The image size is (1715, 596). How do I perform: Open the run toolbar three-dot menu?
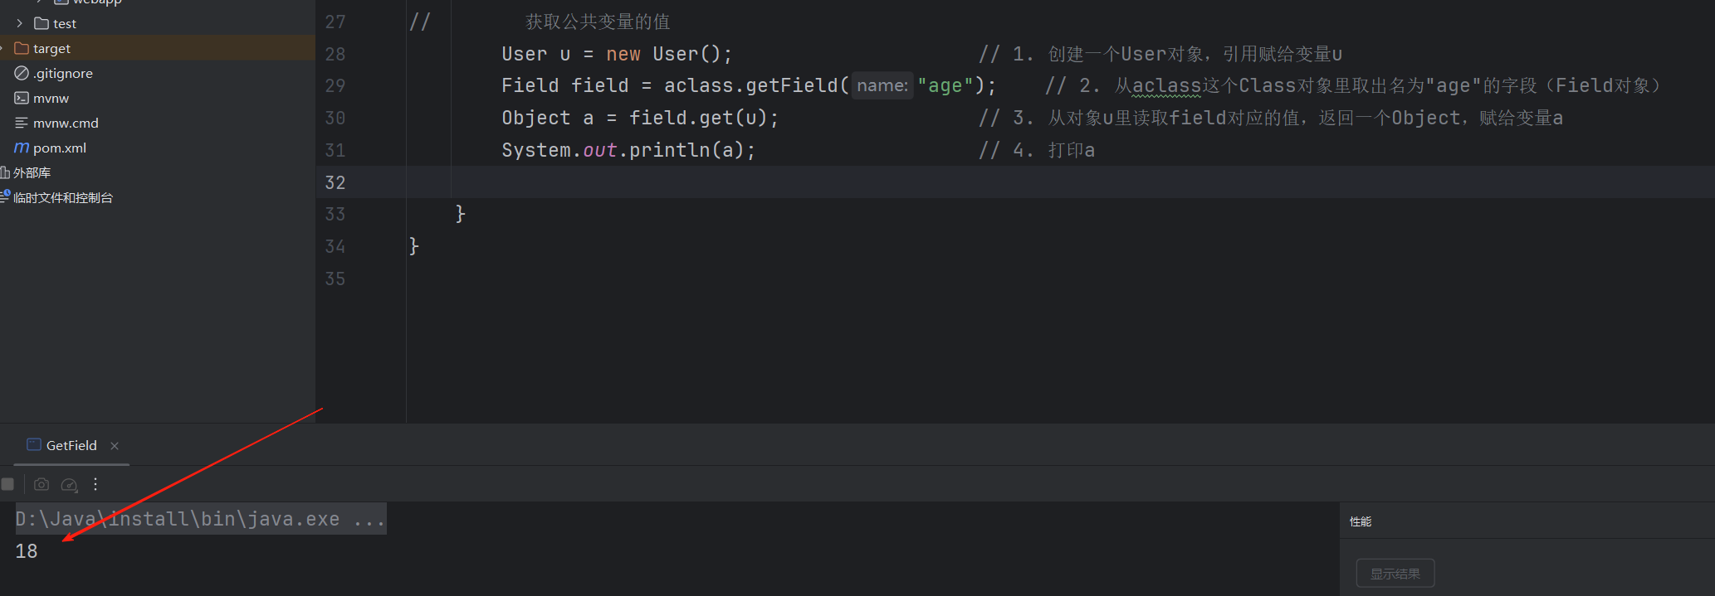(95, 484)
